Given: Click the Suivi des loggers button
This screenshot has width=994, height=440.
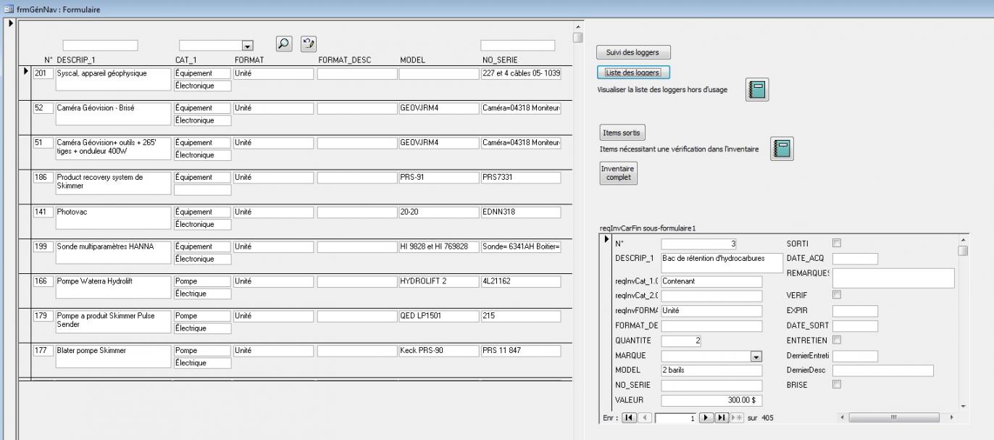Looking at the screenshot, I should click(x=632, y=52).
